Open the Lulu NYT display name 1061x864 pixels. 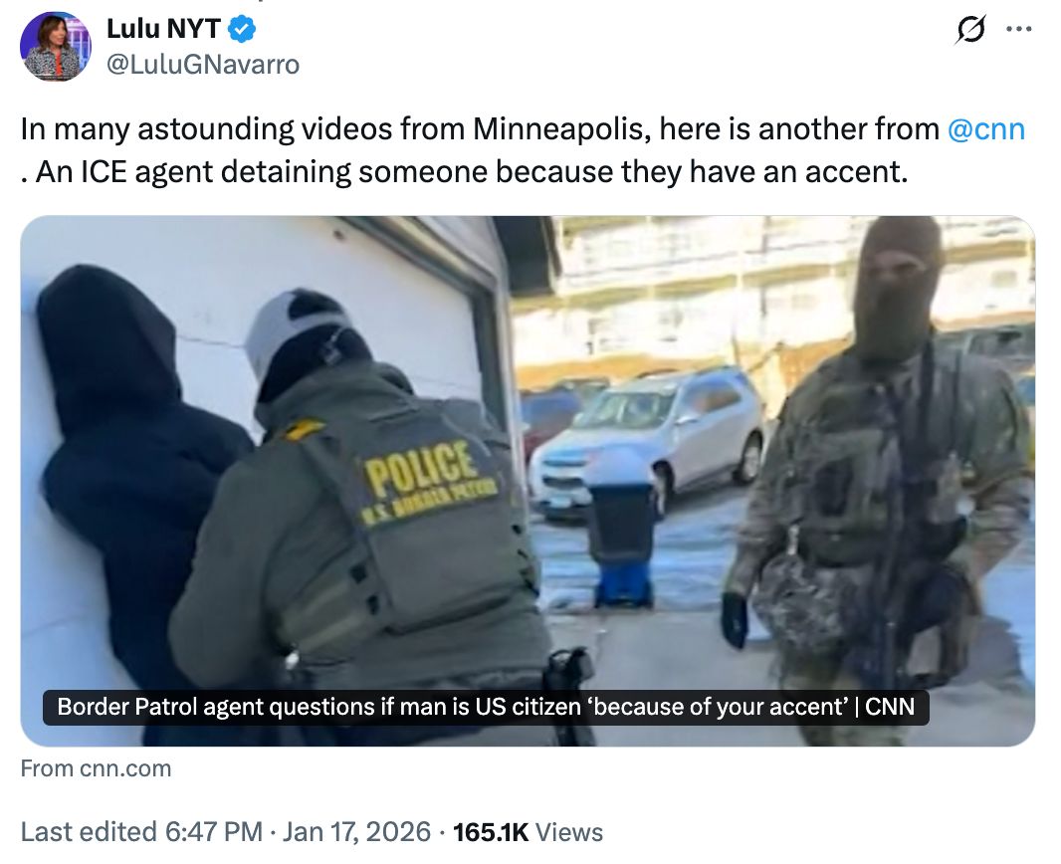point(163,29)
